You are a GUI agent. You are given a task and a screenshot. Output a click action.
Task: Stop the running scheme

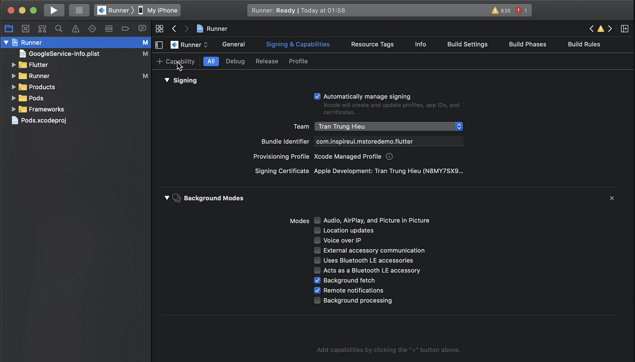tap(79, 10)
